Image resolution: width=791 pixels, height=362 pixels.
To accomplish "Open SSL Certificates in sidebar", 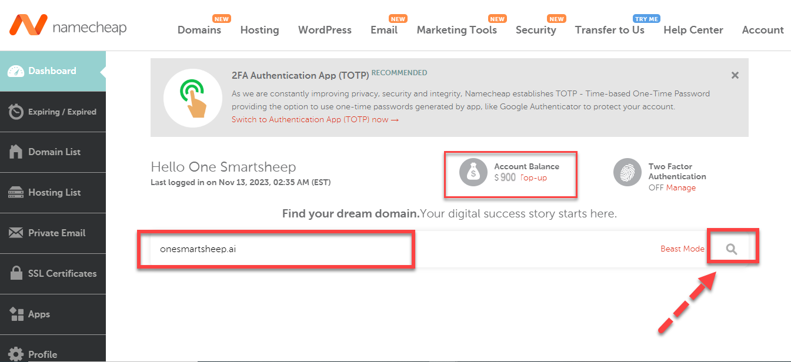I will pyautogui.click(x=53, y=273).
